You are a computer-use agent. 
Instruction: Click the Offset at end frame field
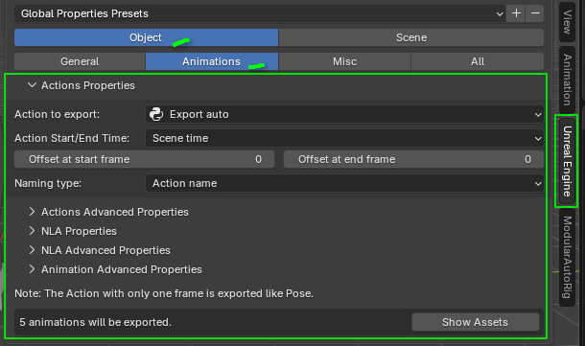click(x=413, y=159)
